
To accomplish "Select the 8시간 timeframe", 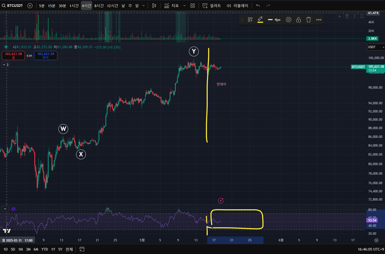I will [99, 6].
